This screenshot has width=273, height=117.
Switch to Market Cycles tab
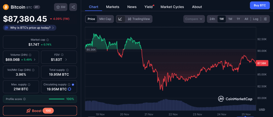point(172,7)
